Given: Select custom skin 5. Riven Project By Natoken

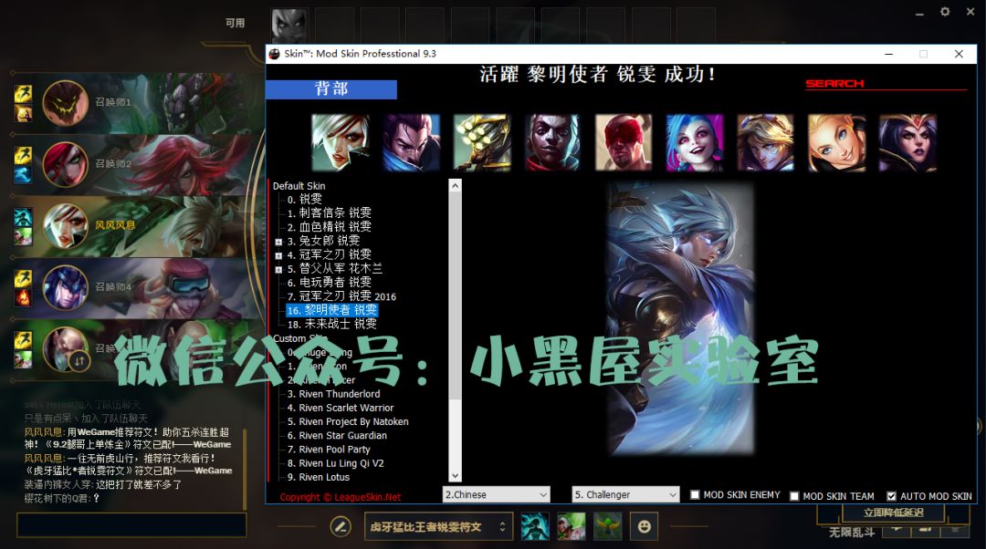Looking at the screenshot, I should pos(348,421).
